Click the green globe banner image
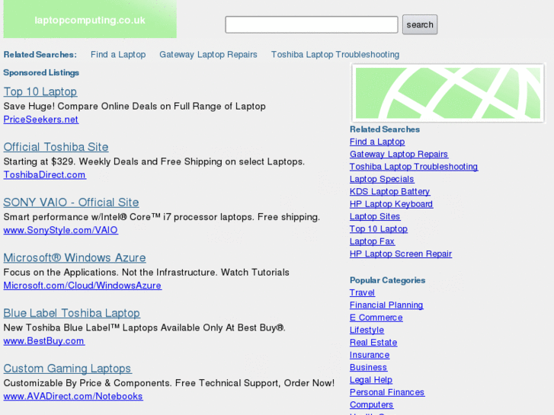Screen dimensions: 554x415 point(447,93)
